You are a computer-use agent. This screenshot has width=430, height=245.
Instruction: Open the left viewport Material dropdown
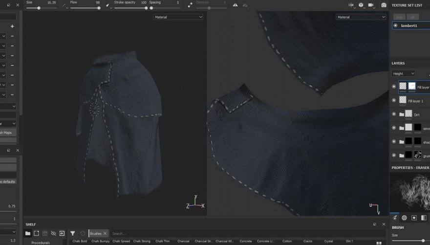[178, 17]
